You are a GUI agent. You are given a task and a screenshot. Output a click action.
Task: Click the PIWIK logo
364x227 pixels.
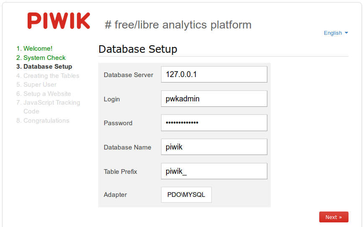[x=59, y=21]
